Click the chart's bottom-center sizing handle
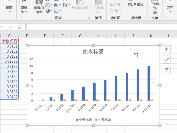Image resolution: width=177 pixels, height=133 pixels. coord(94,125)
